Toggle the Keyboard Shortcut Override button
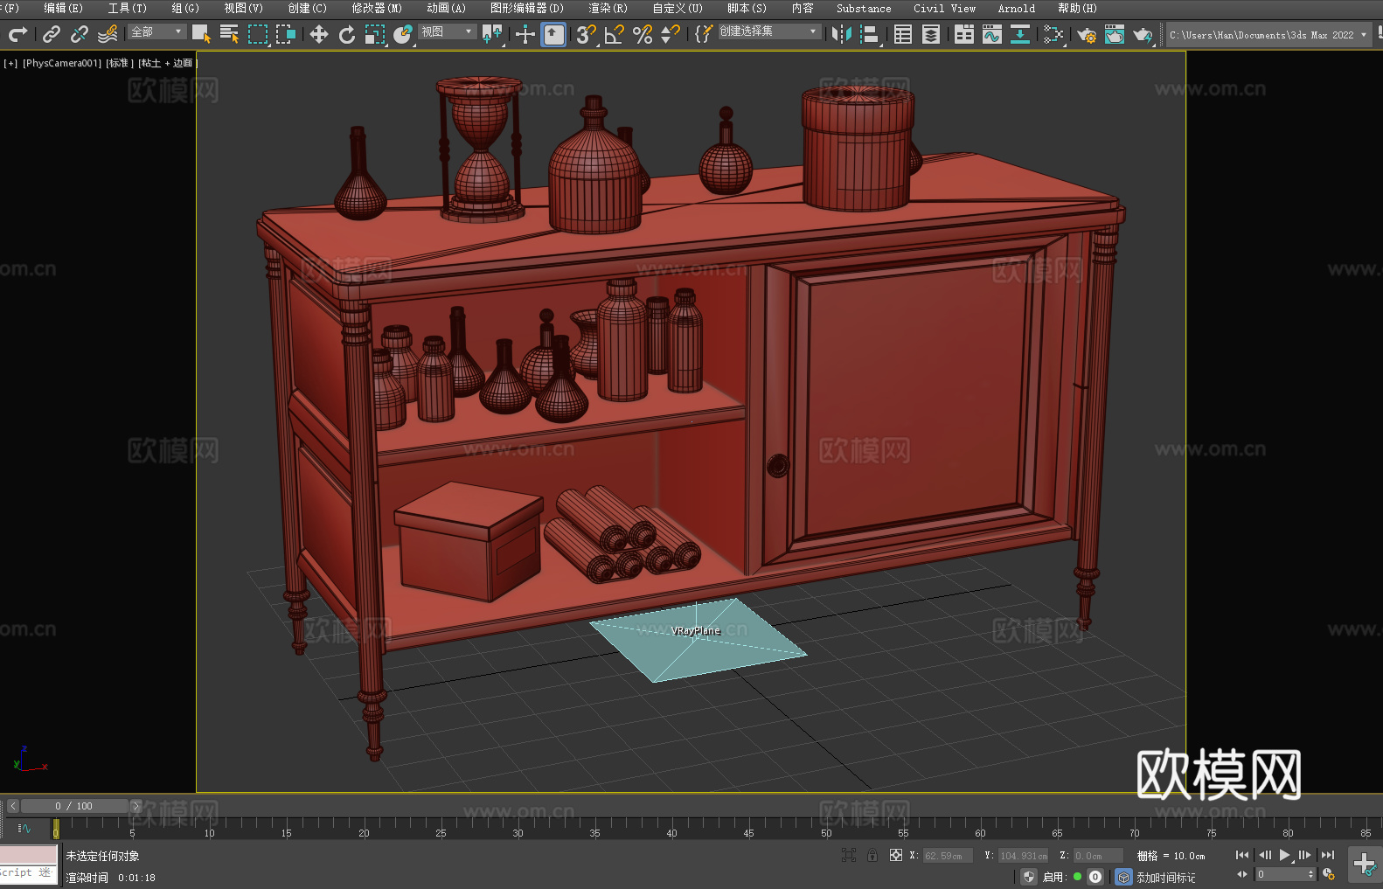1383x889 pixels. [553, 34]
